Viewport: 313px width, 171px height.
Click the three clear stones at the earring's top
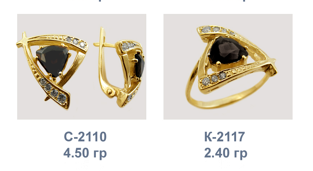(x=75, y=42)
